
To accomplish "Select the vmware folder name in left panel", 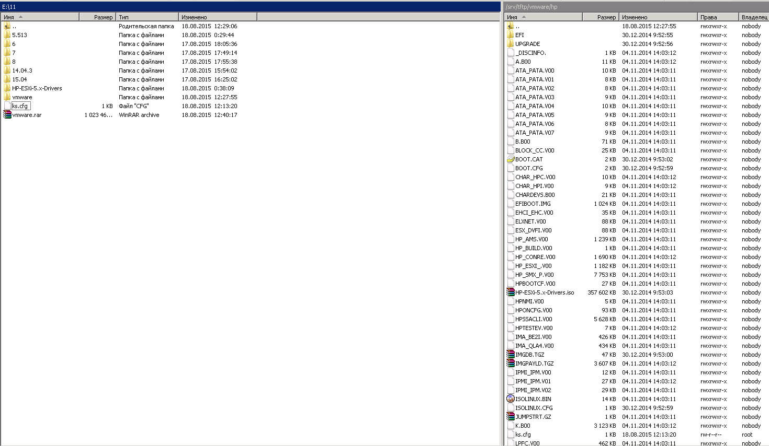I will 22,97.
